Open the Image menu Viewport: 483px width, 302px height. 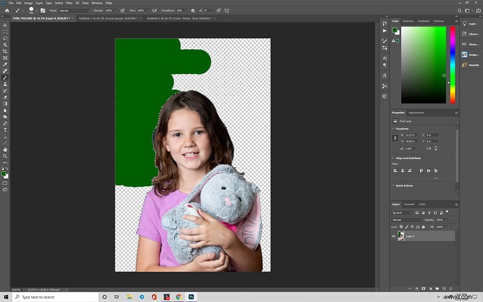pos(28,3)
